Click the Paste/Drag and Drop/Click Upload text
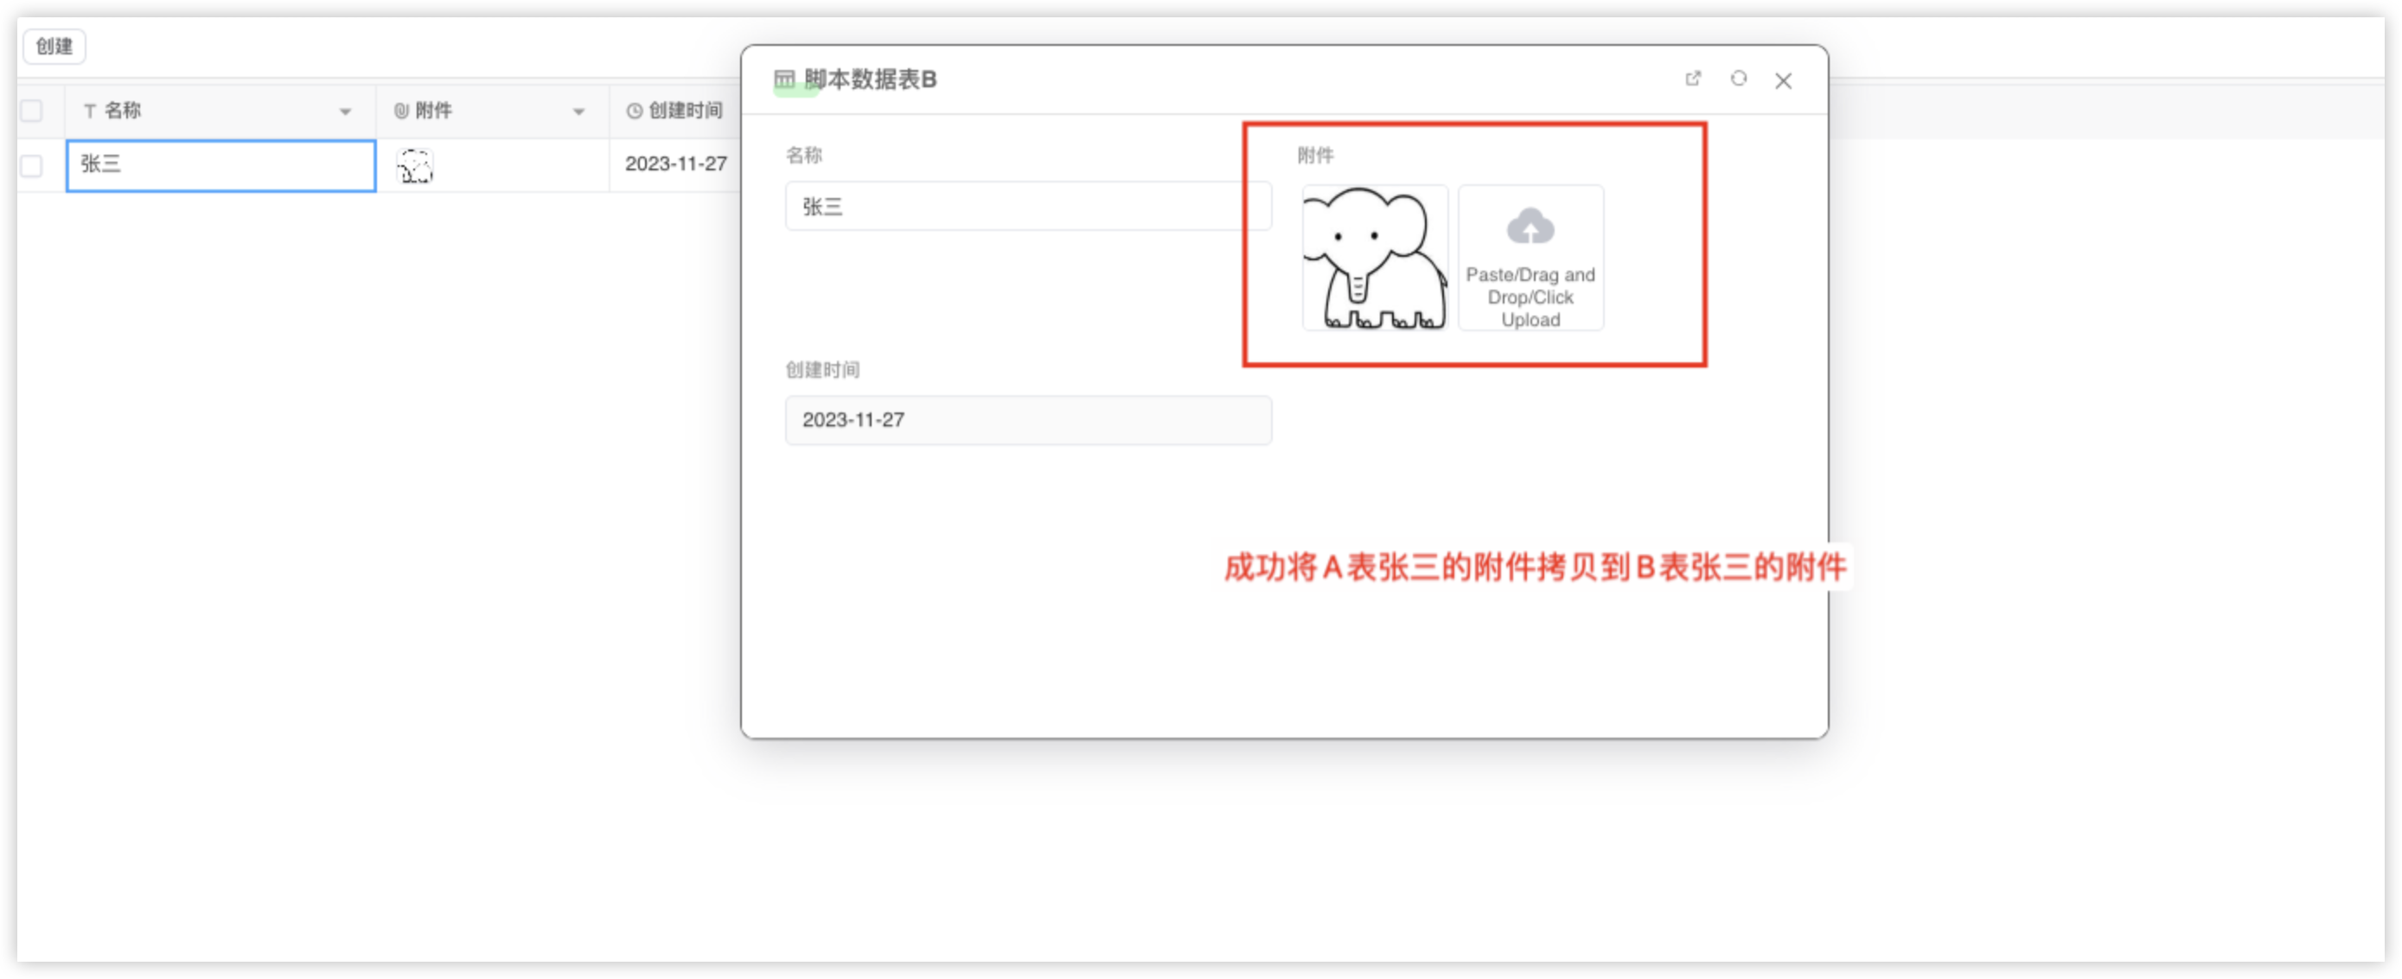Screen dimensions: 2402x979 point(1530,298)
